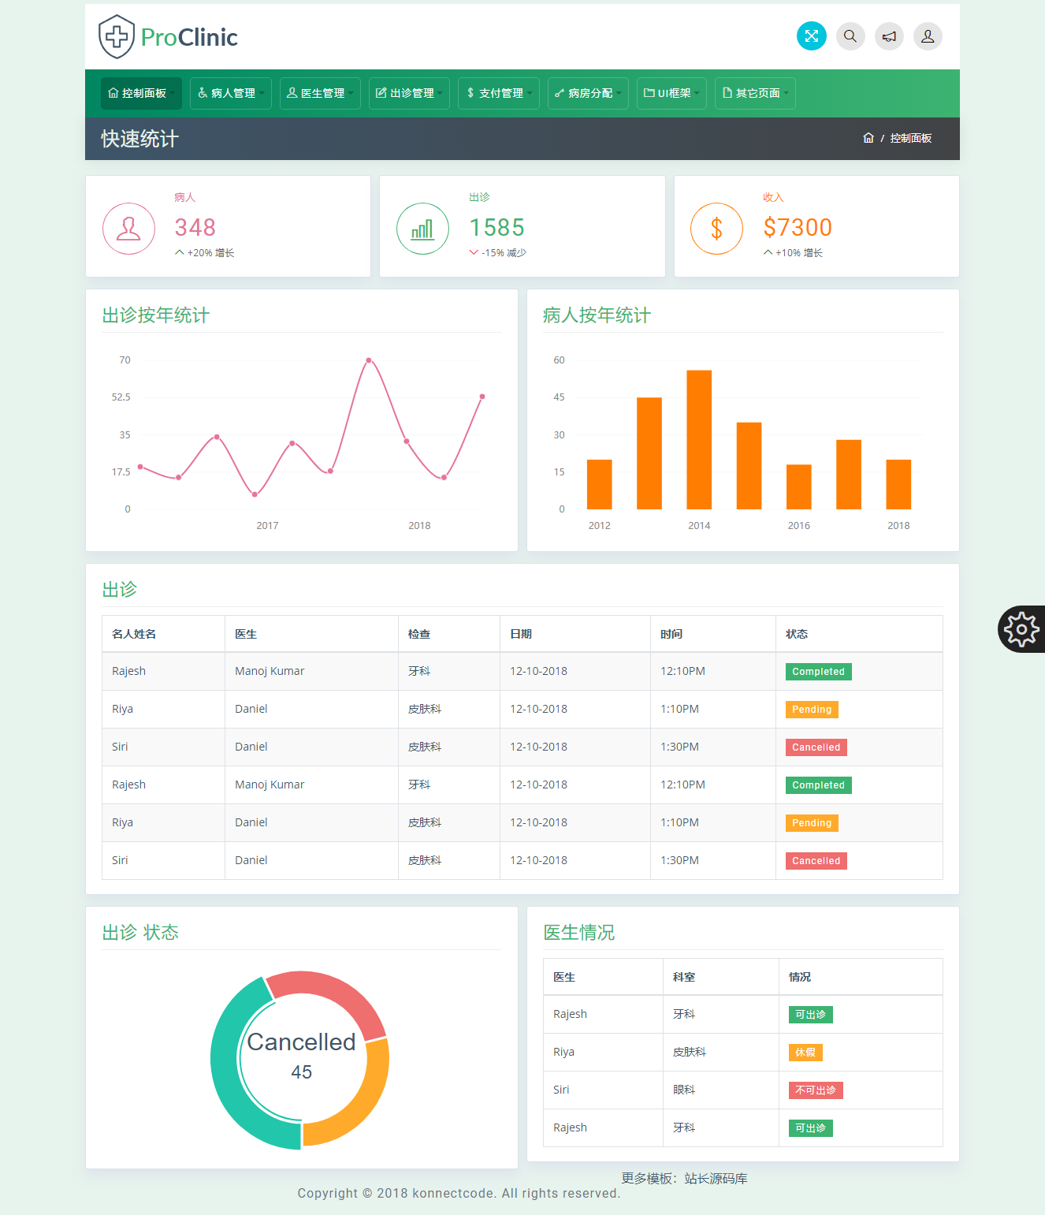Screen dimensions: 1045x1215
Task: Click the 站长源码库 link in footer
Action: 714,1178
